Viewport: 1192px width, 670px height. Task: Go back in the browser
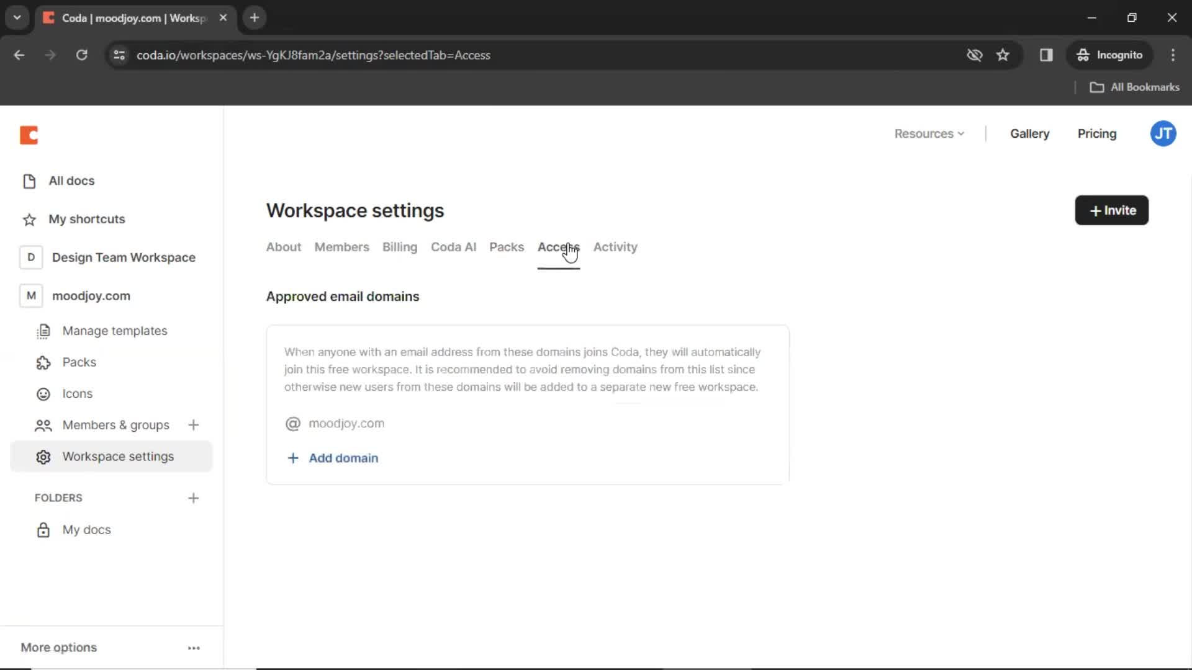19,55
